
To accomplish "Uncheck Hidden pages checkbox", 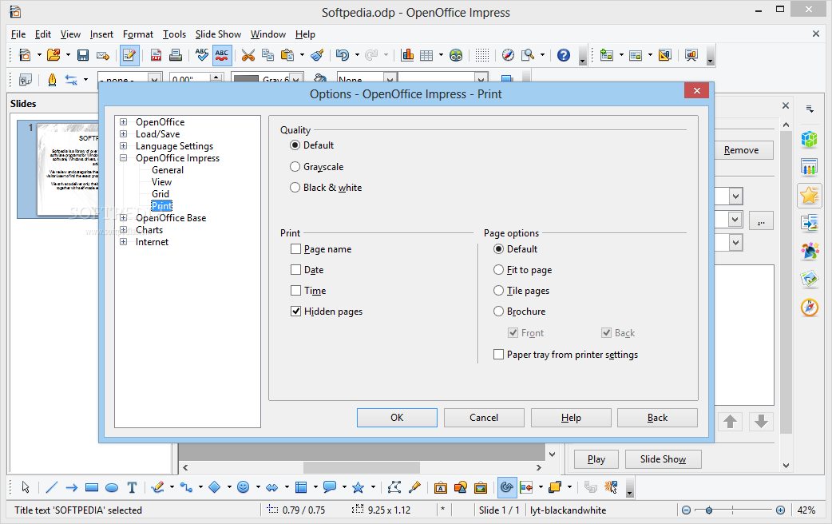I will point(296,311).
